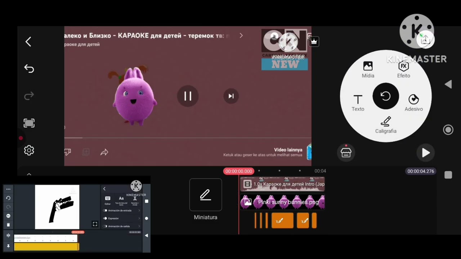Click the capture frame icon in sidebar
Image resolution: width=461 pixels, height=259 pixels.
(29, 123)
